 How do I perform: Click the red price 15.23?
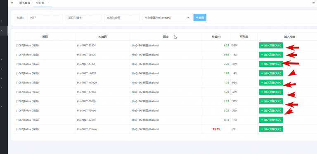(x=216, y=129)
